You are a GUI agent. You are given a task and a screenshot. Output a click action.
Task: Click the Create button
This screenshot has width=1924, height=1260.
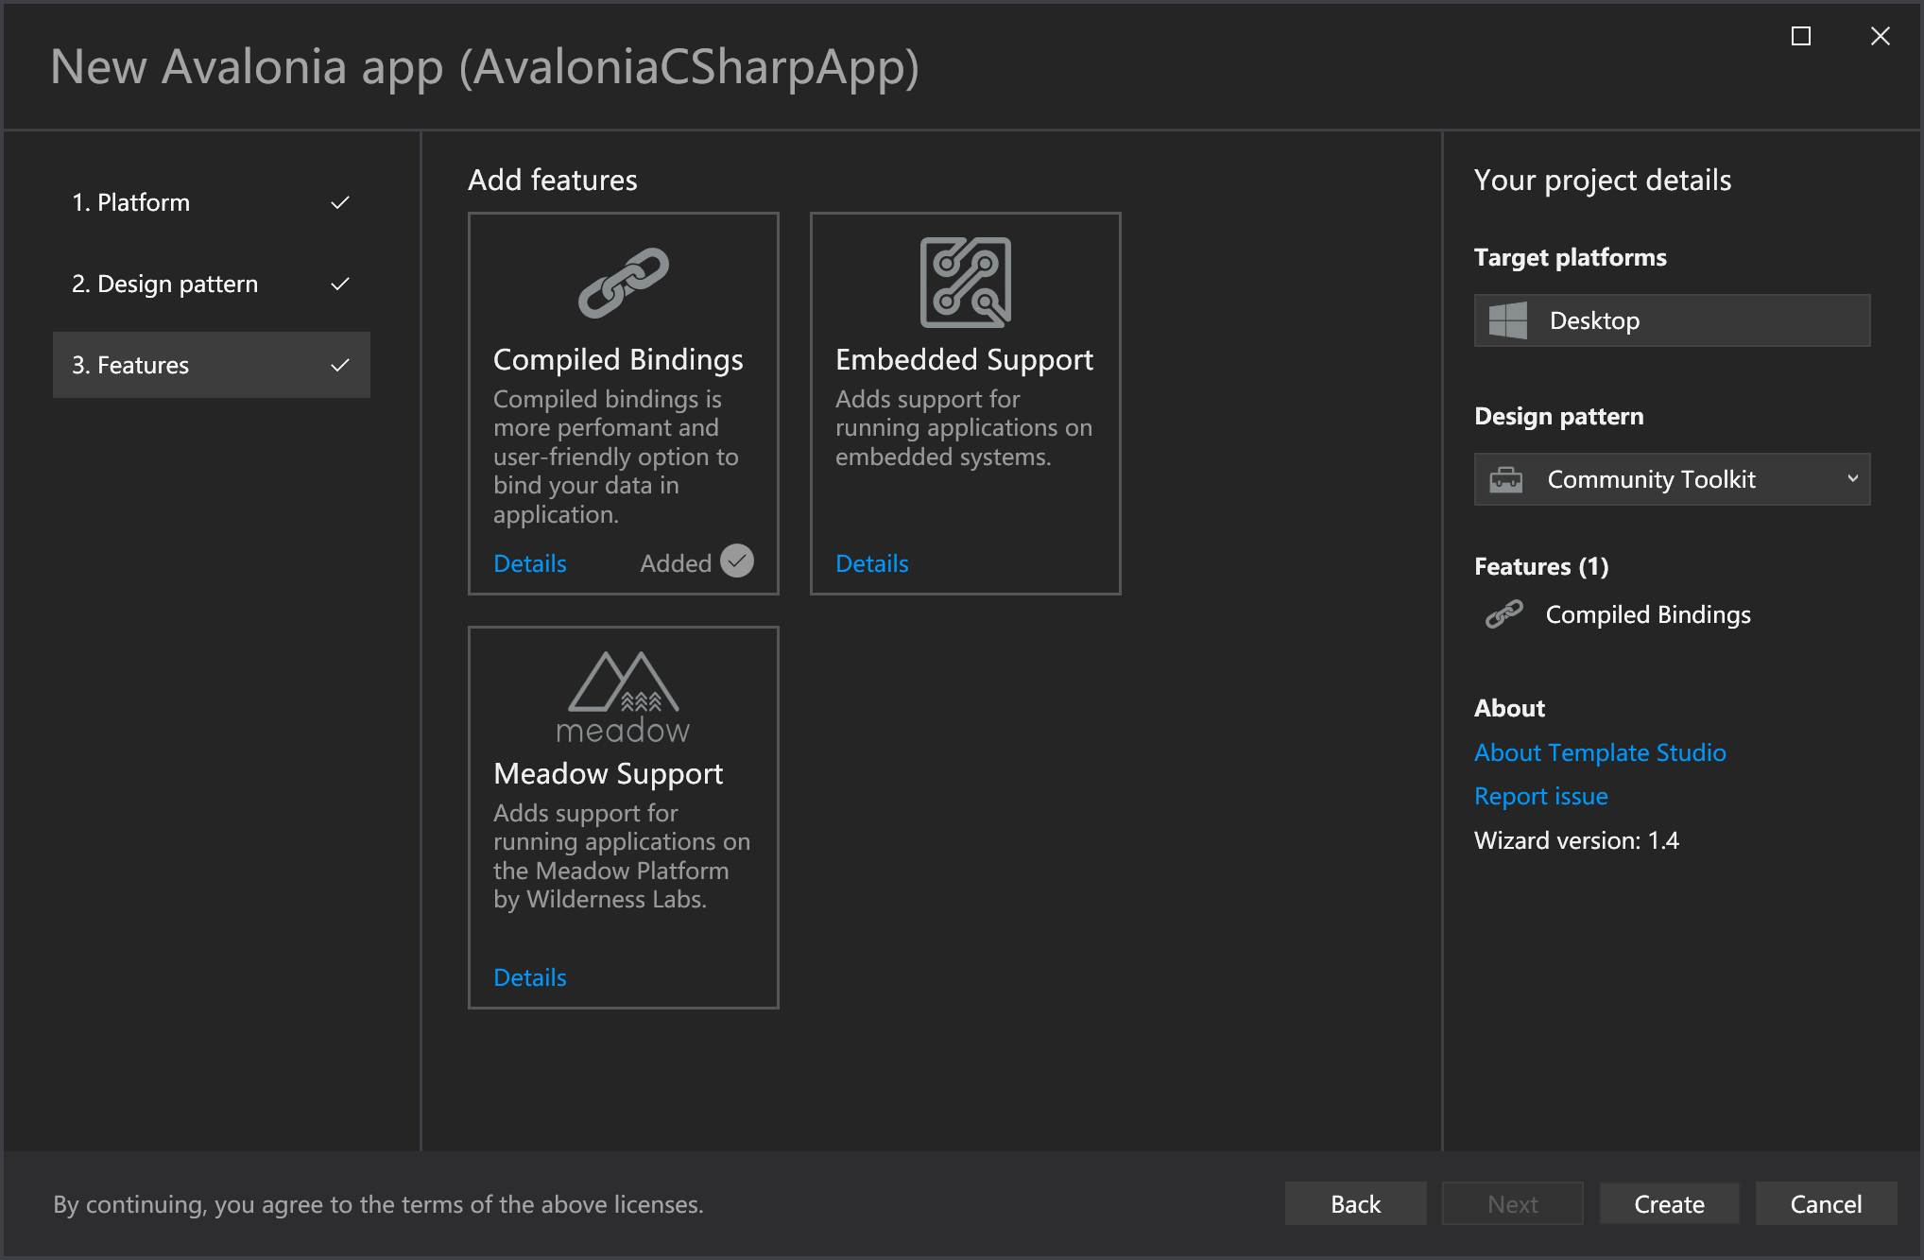click(1670, 1203)
